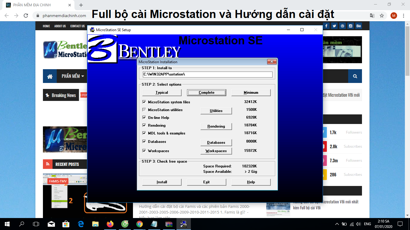
Task: Open the Instagram icon in the header
Action: pyautogui.click(x=350, y=26)
